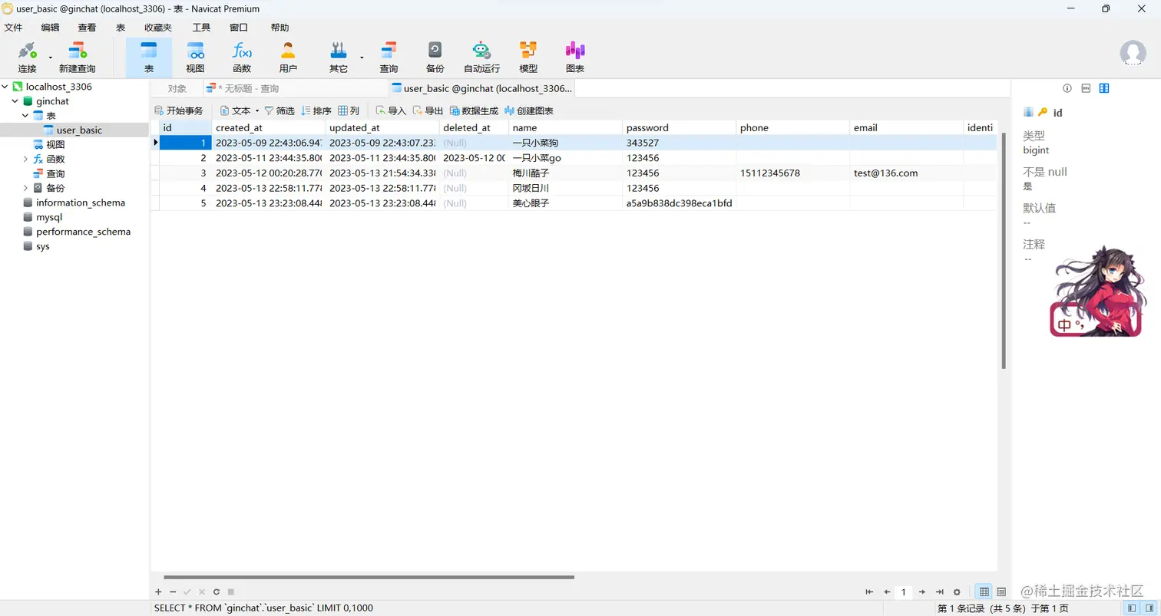The image size is (1161, 616).
Task: Click the 函数 (Function) toolbar icon
Action: 242,58
